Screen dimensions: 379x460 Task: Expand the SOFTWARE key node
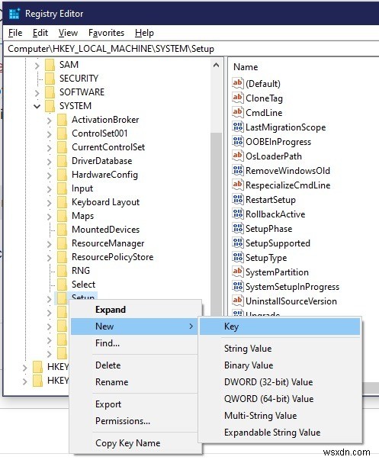click(37, 93)
